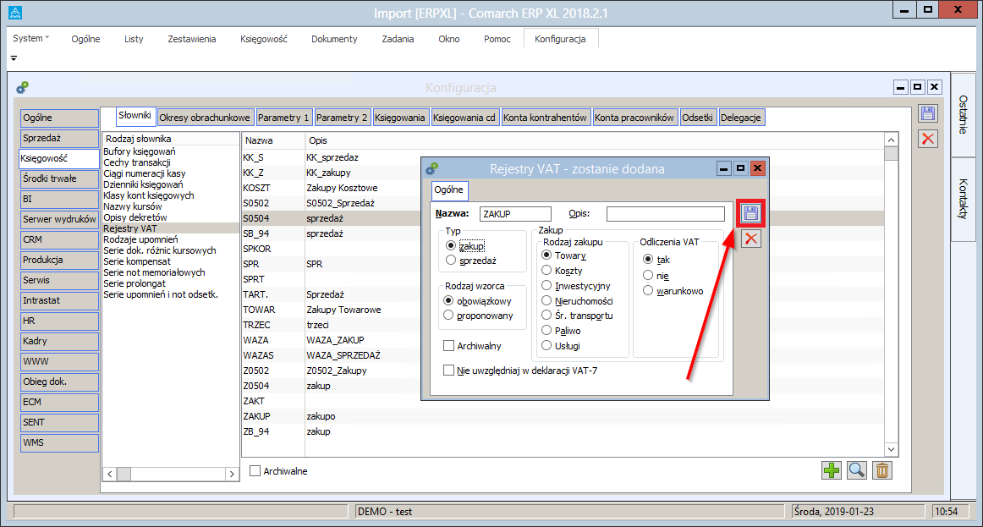983x527 pixels.
Task: Delete an entry using the trash bin icon
Action: [881, 470]
